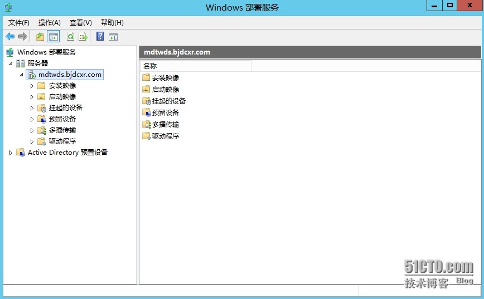
Task: Go back using the blue back arrow
Action: [10, 37]
